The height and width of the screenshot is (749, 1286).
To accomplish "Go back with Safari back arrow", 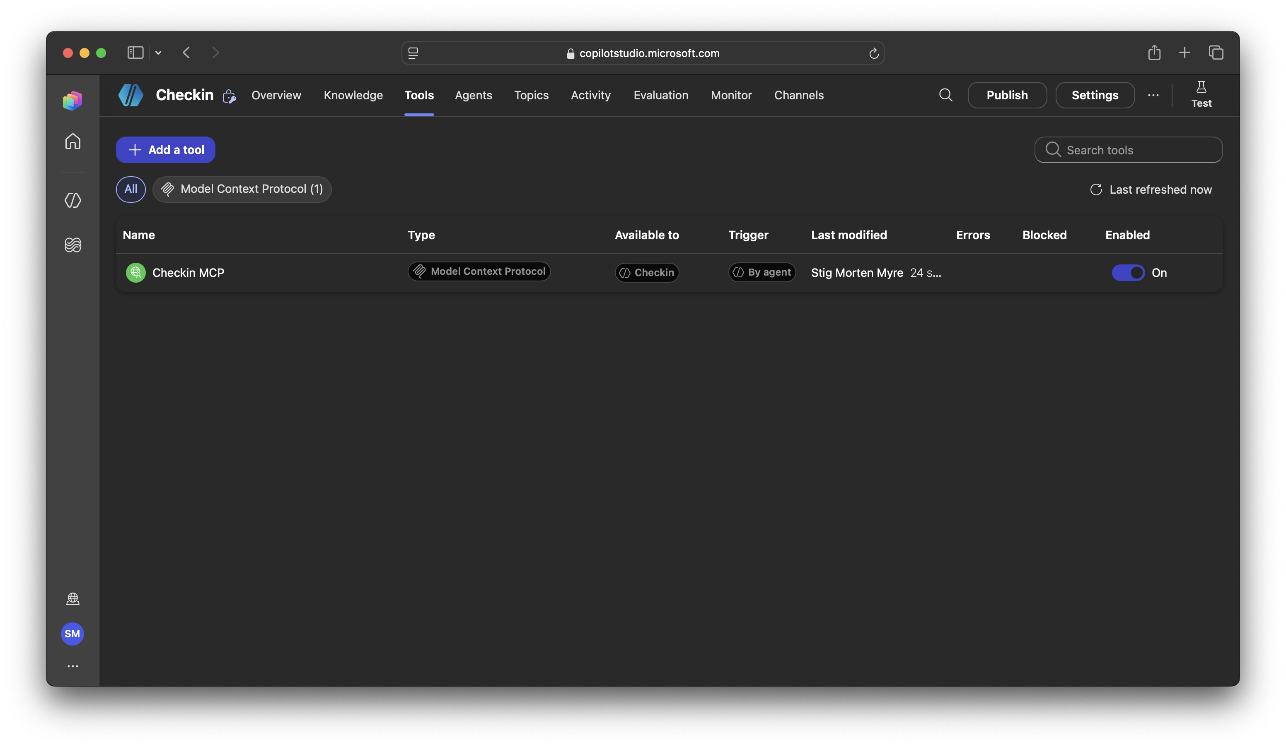I will (x=186, y=53).
